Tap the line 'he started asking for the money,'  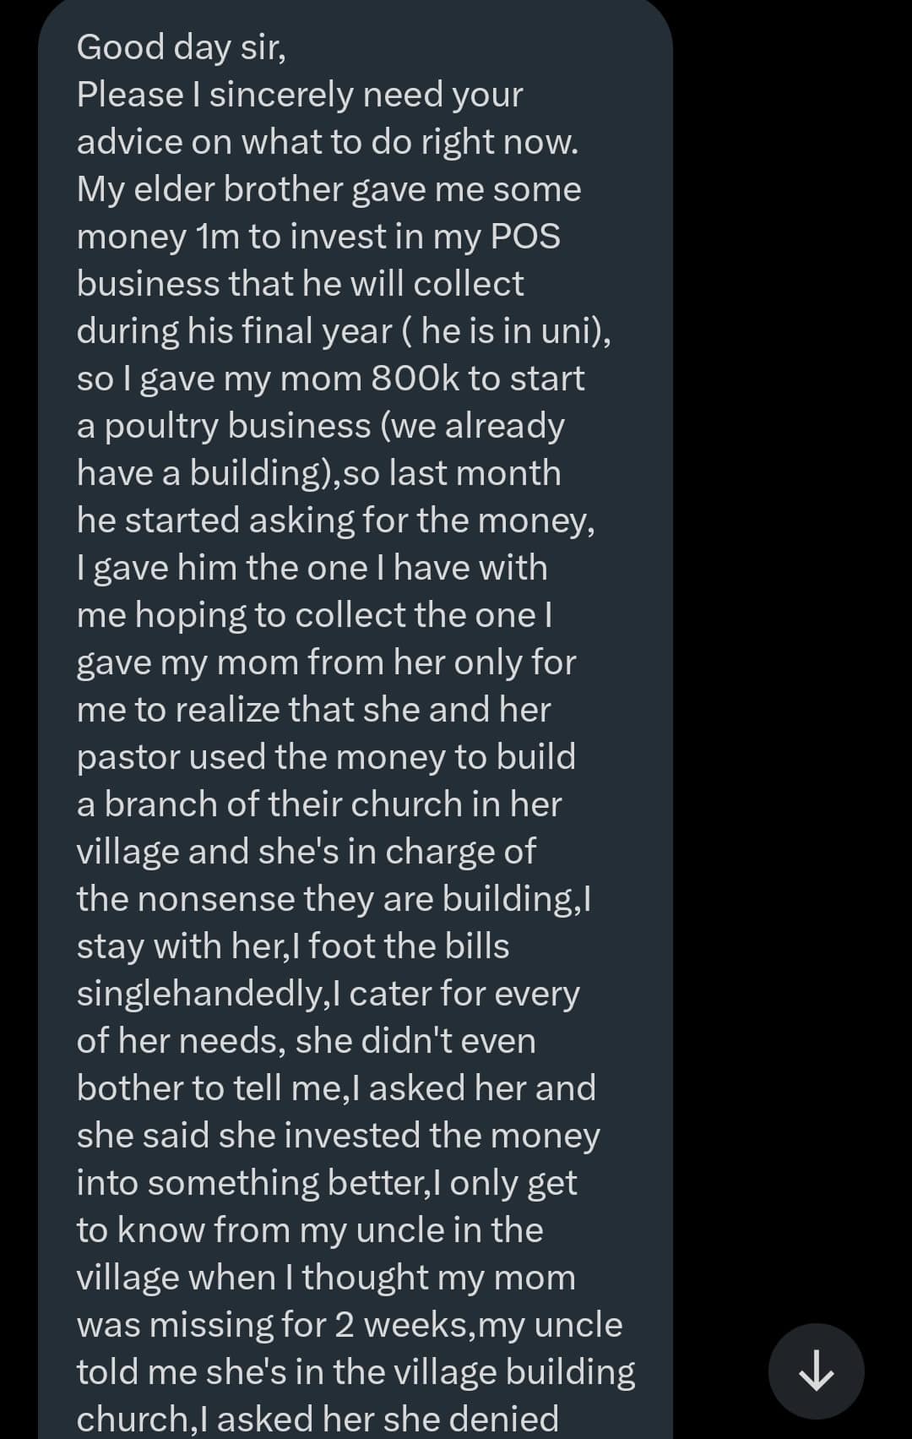pyautogui.click(x=335, y=521)
